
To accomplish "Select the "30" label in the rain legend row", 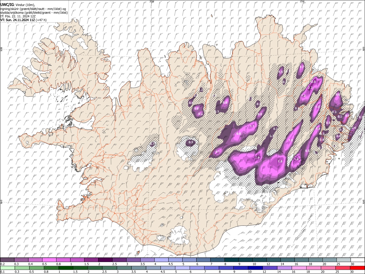I will (352, 272).
